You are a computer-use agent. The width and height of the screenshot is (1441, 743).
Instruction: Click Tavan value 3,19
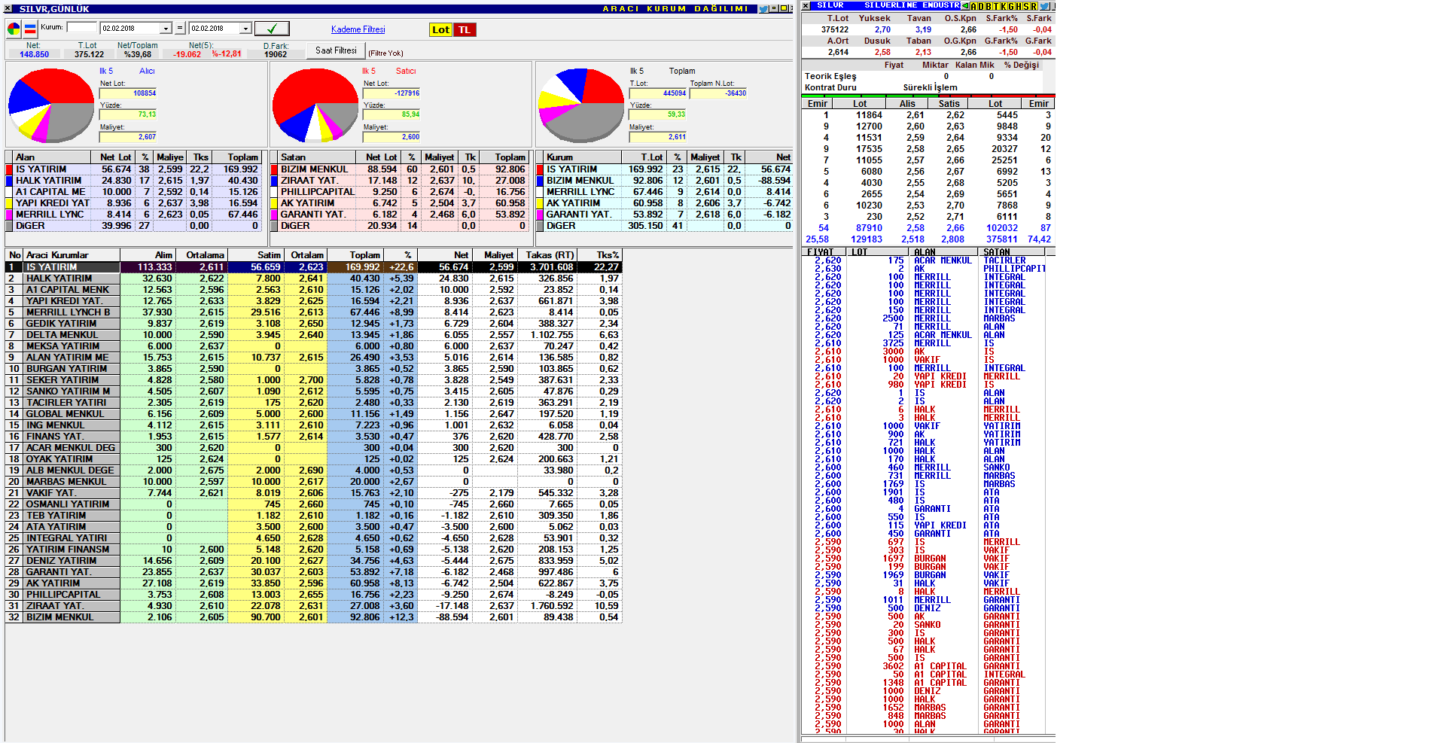pos(923,30)
